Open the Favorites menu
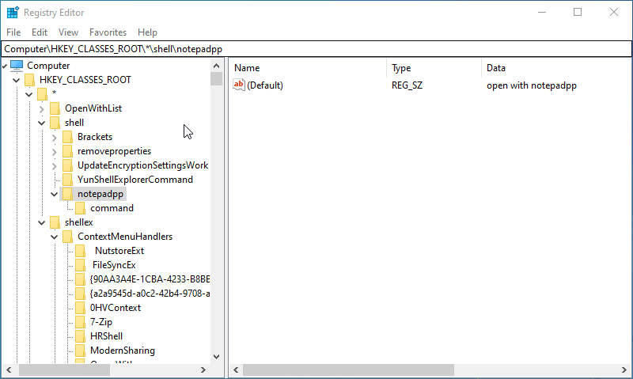The image size is (633, 379). 108,32
